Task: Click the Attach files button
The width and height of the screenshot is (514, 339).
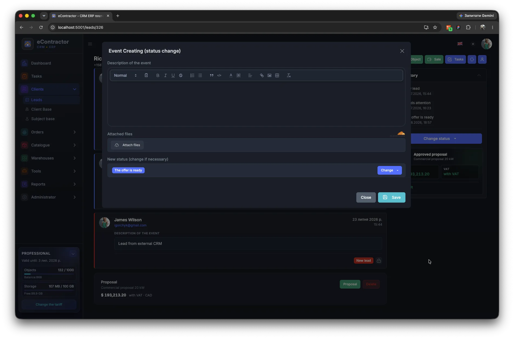Action: 127,145
